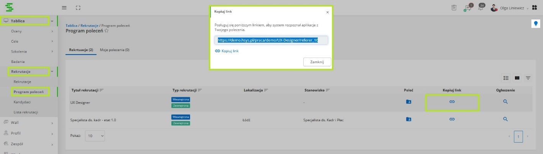Favorite the Program poleceń page star
This screenshot has height=154, width=543.
pos(106,31)
